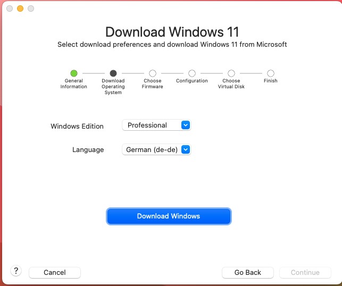Viewport: 342px width, 286px height.
Task: Click the 'Download Operating System' step label
Action: 113,87
